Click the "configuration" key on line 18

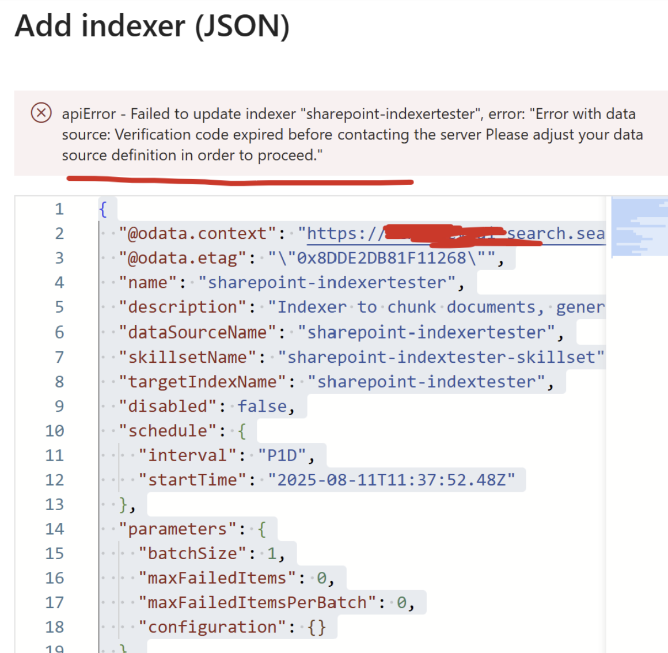[x=212, y=628]
